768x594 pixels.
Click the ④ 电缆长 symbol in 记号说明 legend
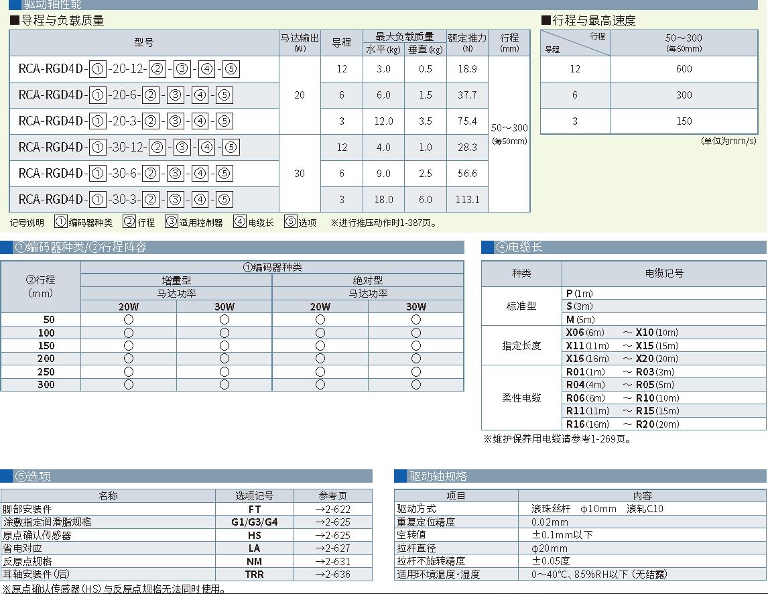click(240, 222)
